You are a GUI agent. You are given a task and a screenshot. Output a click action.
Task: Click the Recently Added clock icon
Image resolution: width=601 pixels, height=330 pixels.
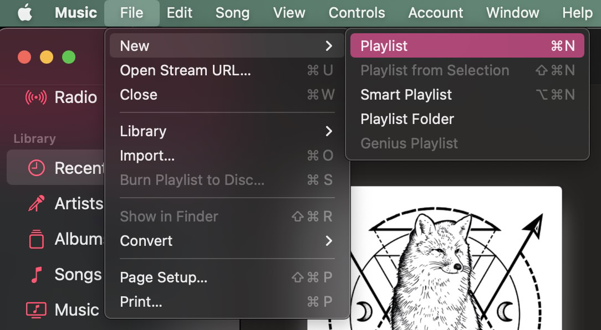coord(36,168)
